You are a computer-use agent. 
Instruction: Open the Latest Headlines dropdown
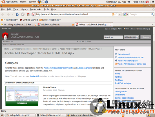pyautogui.click(x=50, y=20)
